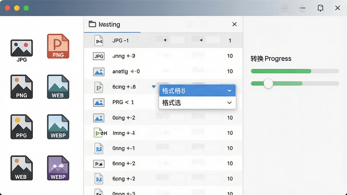Choose the orange PNG format icon
This screenshot has width=347, height=195.
(x=58, y=46)
